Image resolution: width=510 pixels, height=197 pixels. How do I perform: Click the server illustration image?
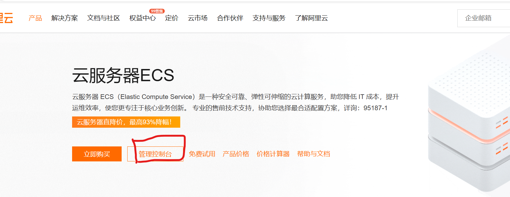pyautogui.click(x=469, y=114)
